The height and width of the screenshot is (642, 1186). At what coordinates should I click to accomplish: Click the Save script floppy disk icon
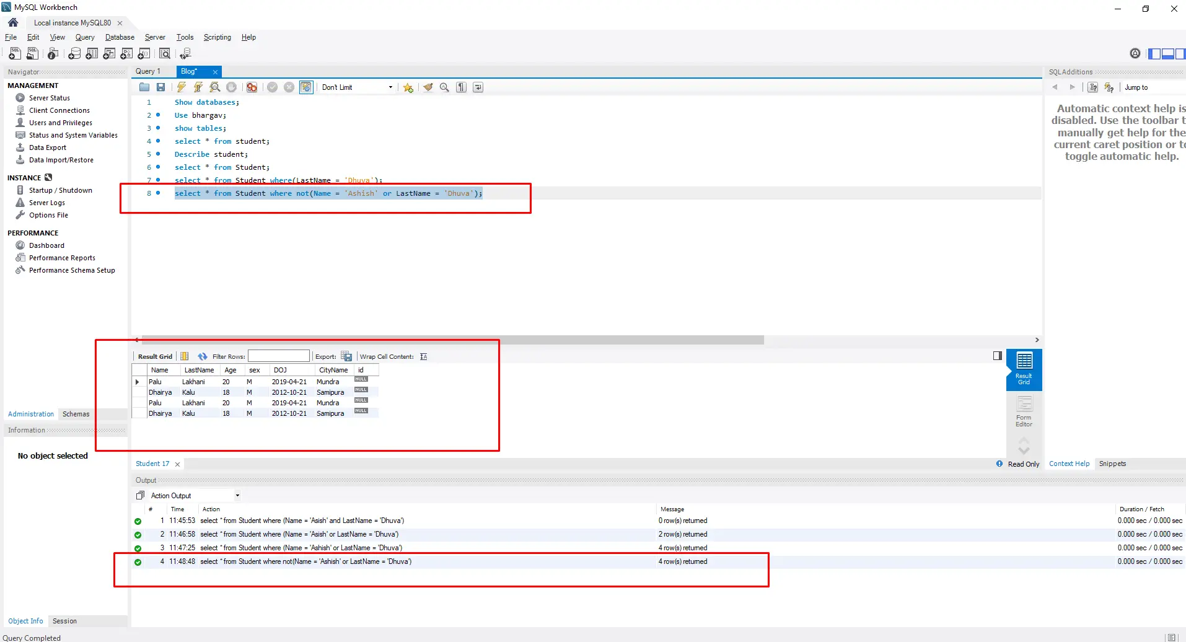(161, 87)
